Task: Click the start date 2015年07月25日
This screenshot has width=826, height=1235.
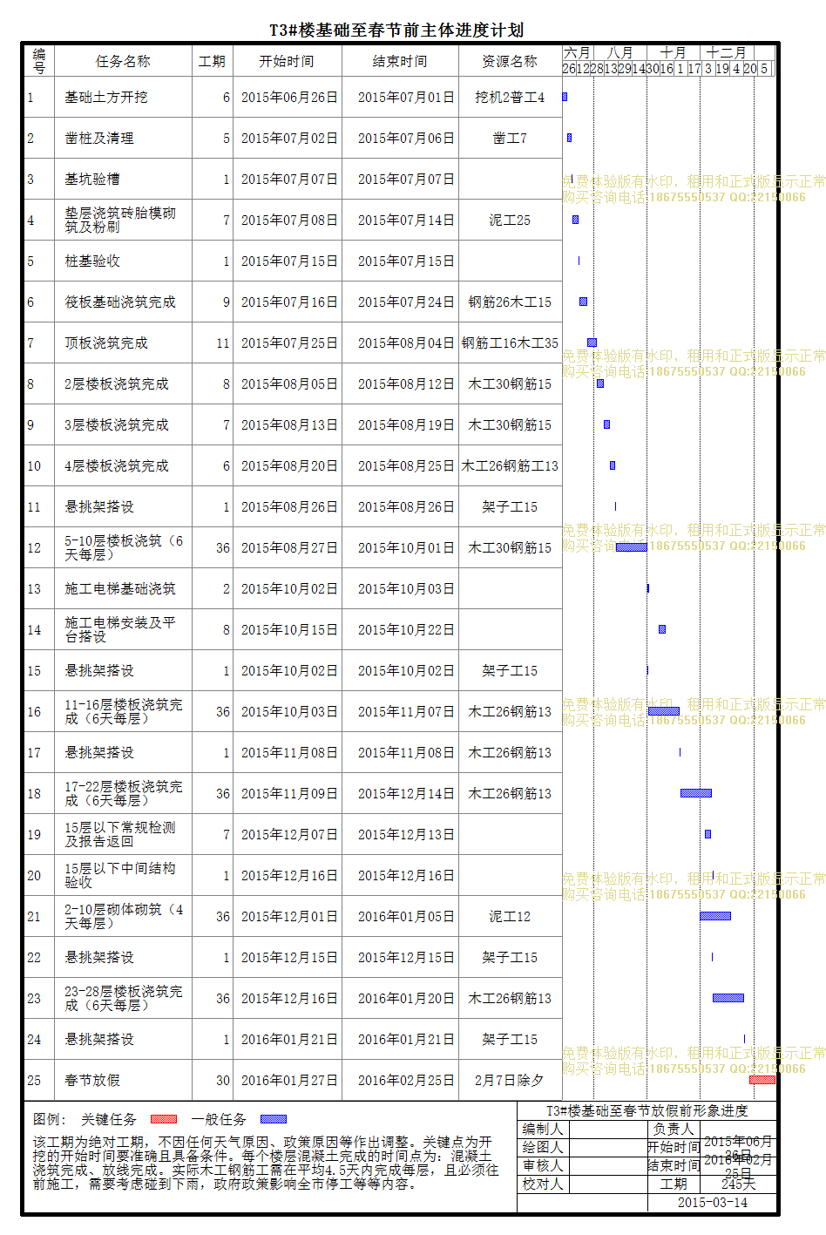Action: click(x=289, y=343)
